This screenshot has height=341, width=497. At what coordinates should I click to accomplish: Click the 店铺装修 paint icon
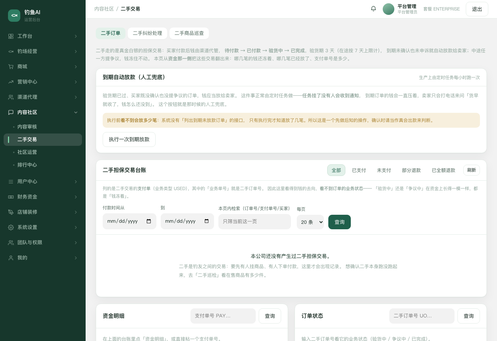(11, 212)
